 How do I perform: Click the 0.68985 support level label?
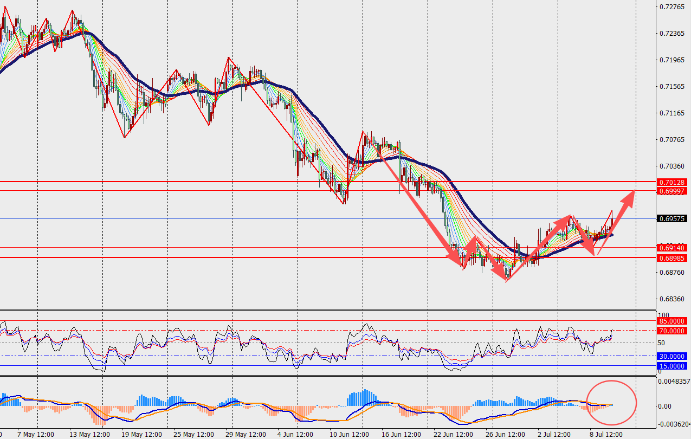point(672,257)
